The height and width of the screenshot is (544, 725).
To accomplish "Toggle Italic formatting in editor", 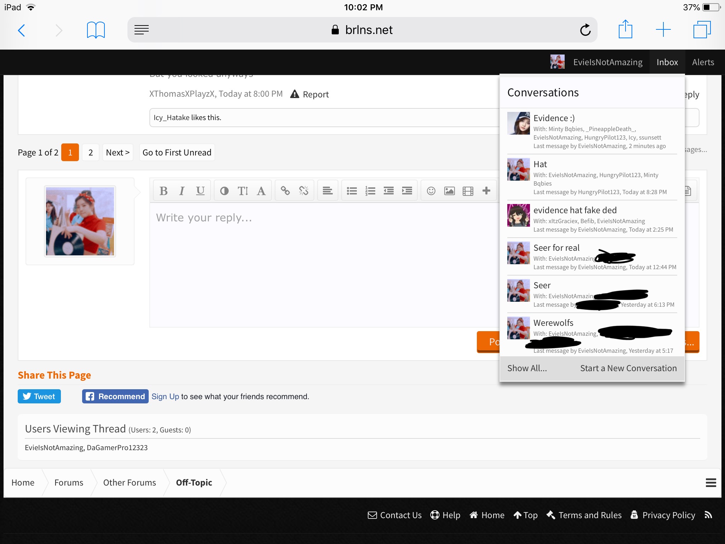I will 182,191.
